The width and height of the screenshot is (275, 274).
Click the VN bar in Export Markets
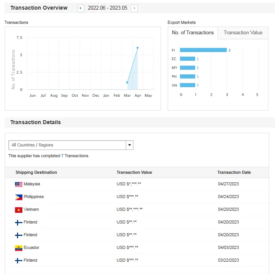187,85
